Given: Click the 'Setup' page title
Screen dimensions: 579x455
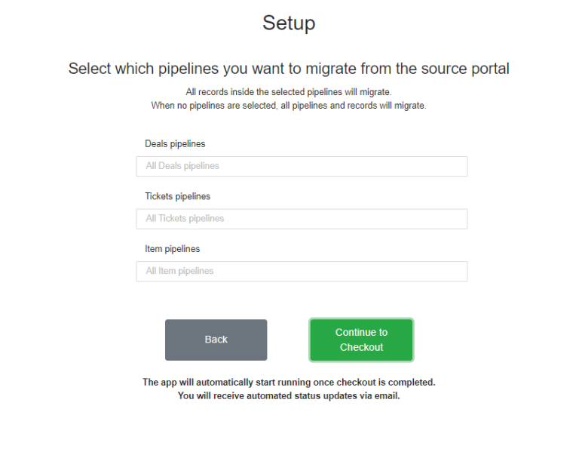Looking at the screenshot, I should click(289, 23).
